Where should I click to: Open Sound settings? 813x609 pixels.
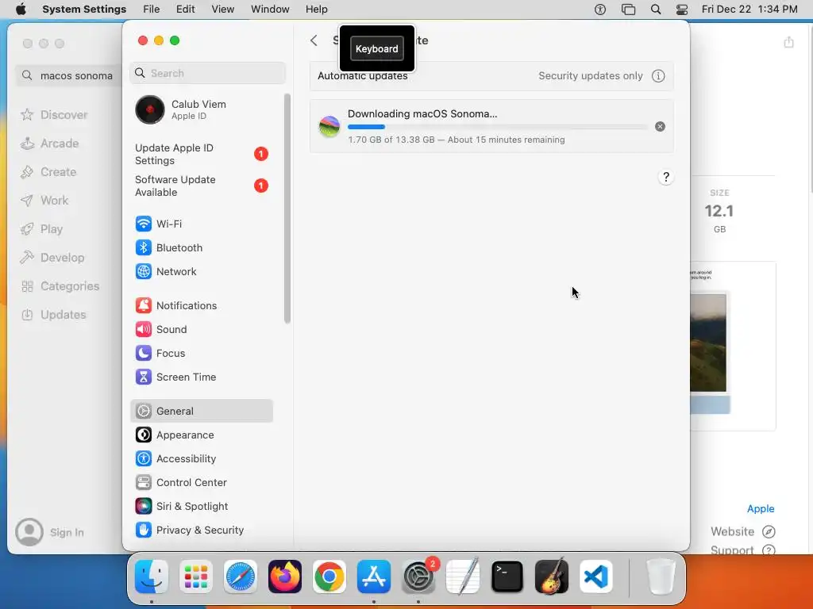(201, 329)
